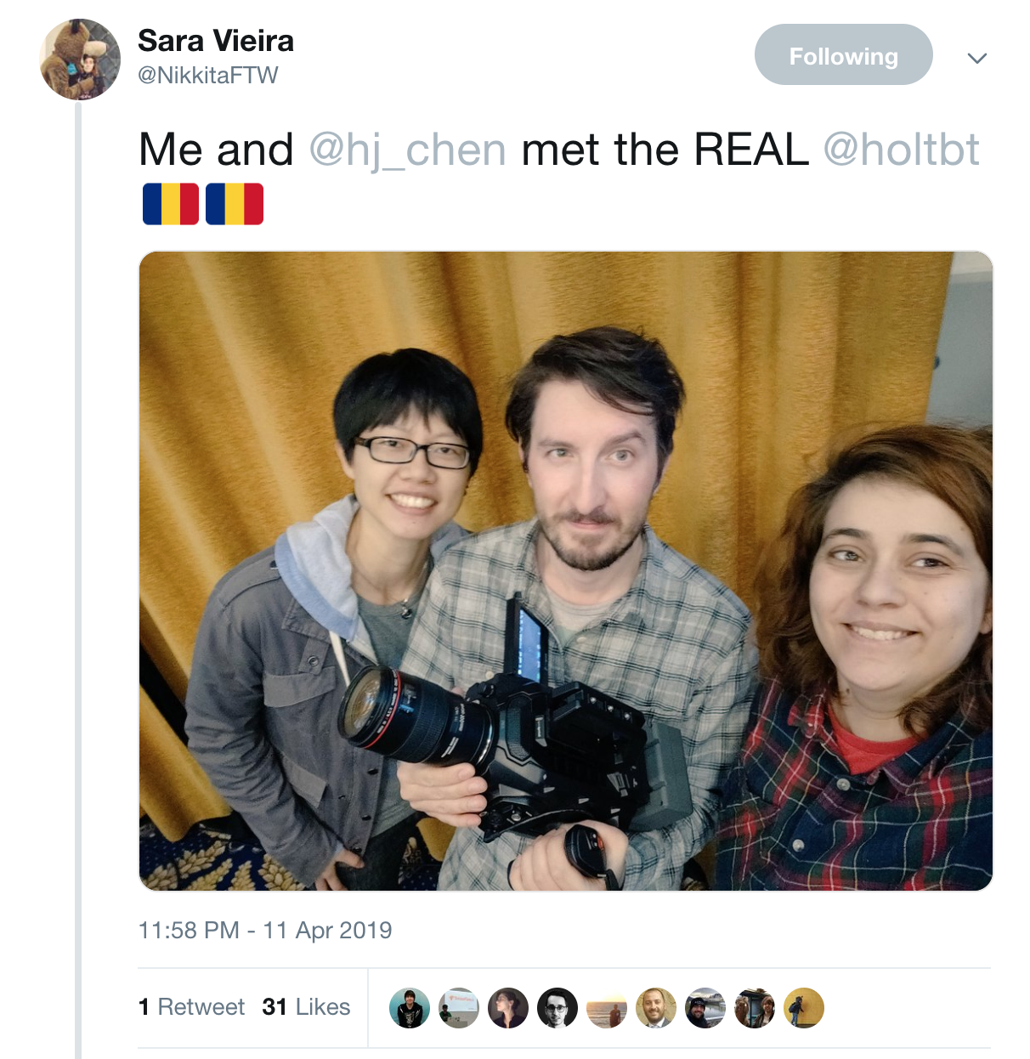1030x1059 pixels.
Task: Open the liker avatar wearing a beanie by water
Action: pos(705,1008)
